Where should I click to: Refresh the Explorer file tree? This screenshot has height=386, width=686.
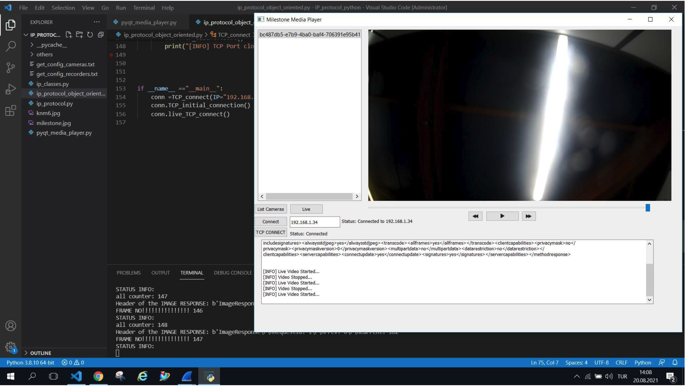(x=90, y=35)
